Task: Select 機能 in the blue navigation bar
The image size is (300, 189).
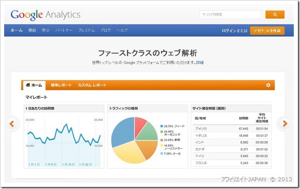Action: pyautogui.click(x=32, y=30)
